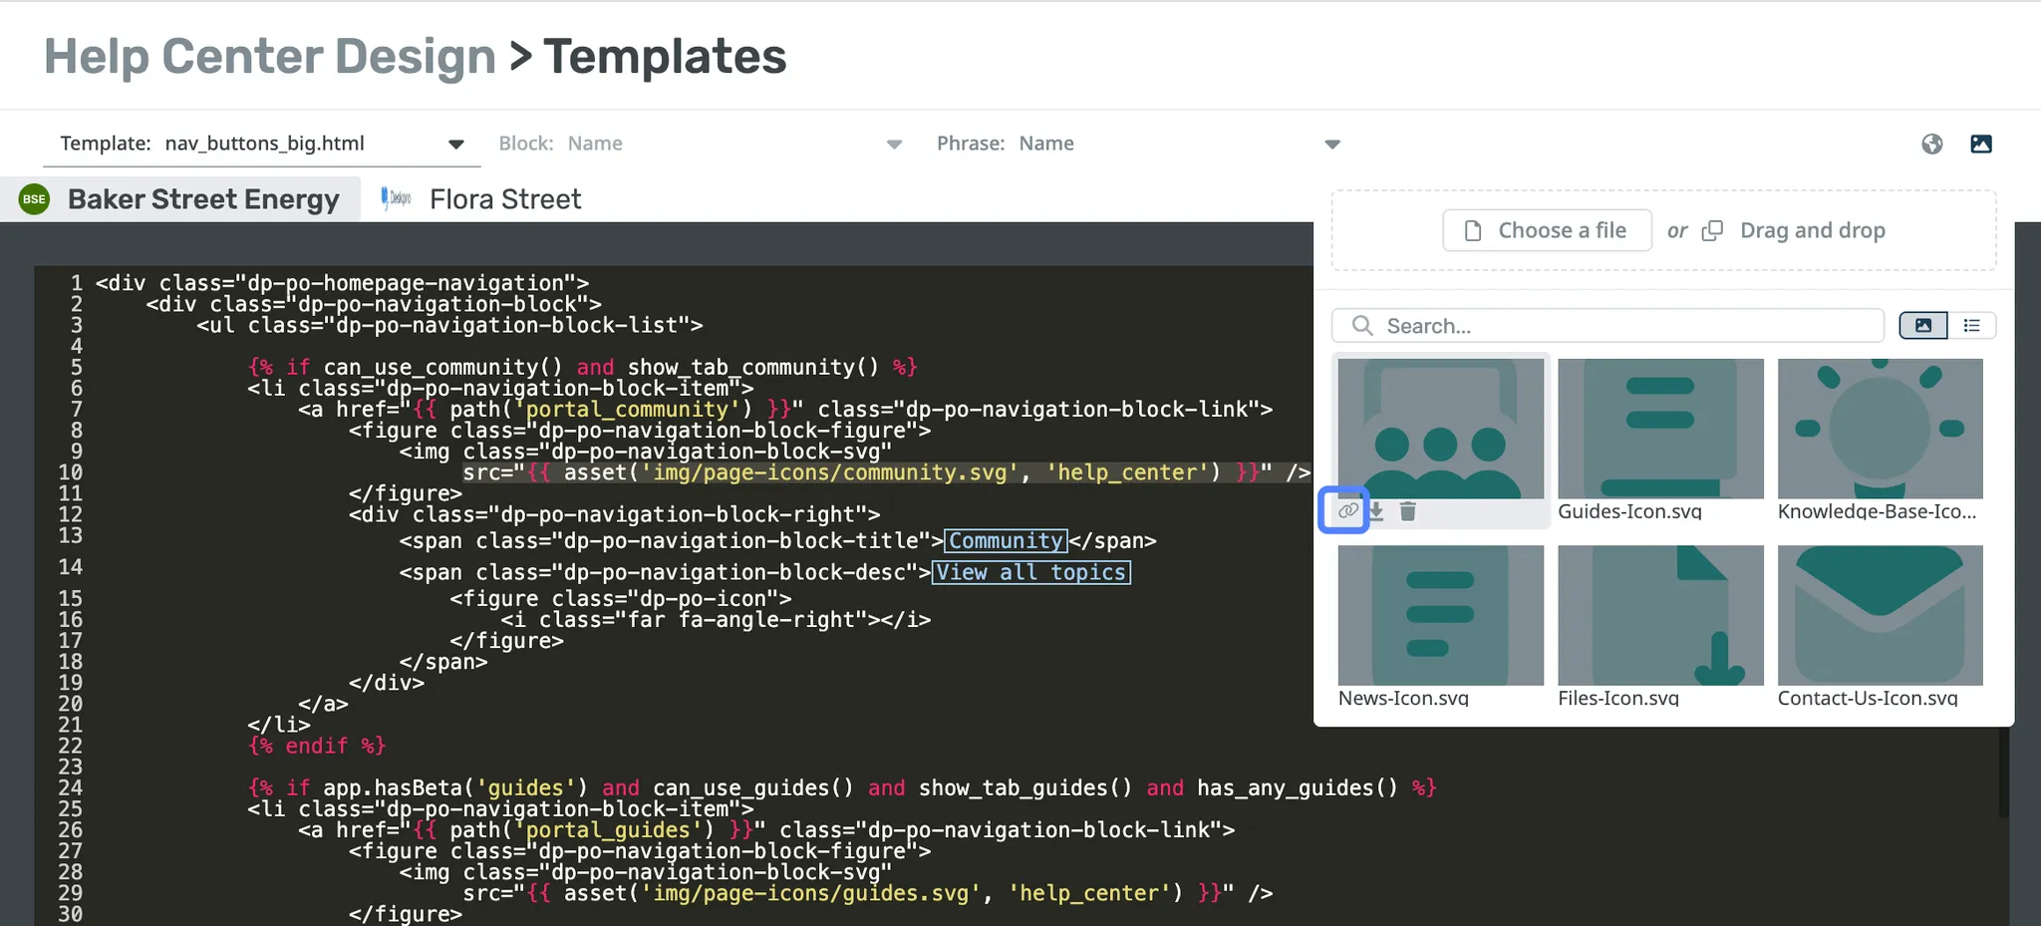
Task: Expand the Block name dropdown
Action: coord(894,145)
